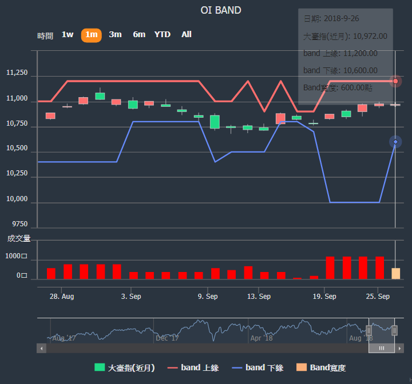Switch to the 6m time range
The image size is (412, 384).
pyautogui.click(x=139, y=35)
